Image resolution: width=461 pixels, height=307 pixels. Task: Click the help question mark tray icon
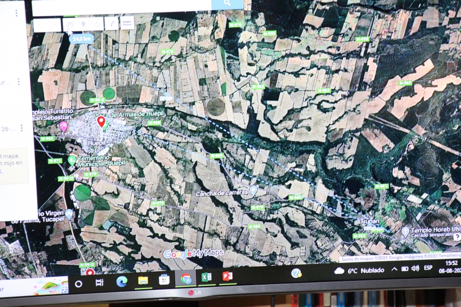pyautogui.click(x=296, y=273)
